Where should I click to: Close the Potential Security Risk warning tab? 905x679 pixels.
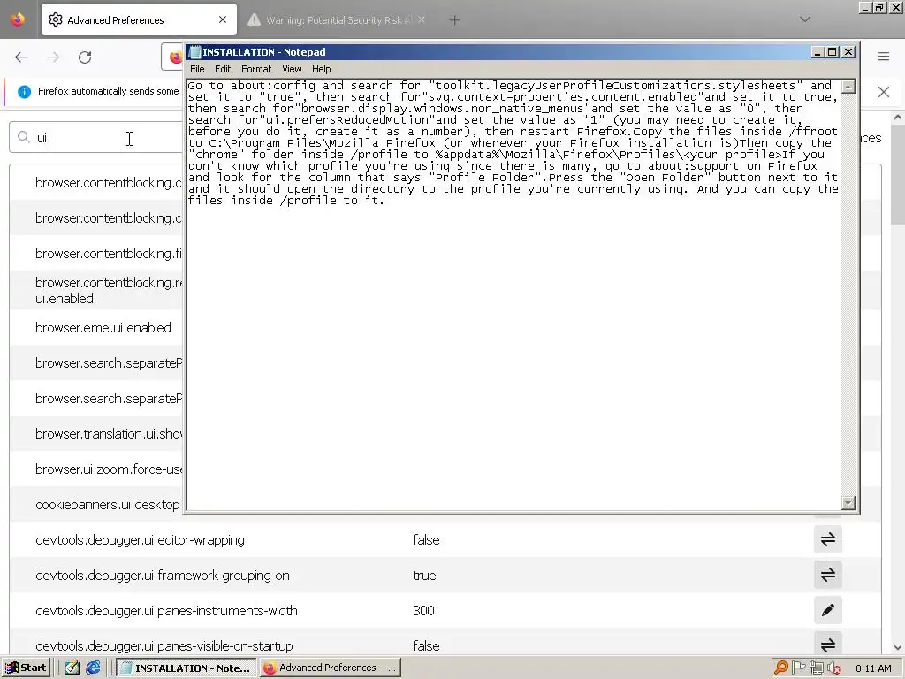tap(422, 19)
